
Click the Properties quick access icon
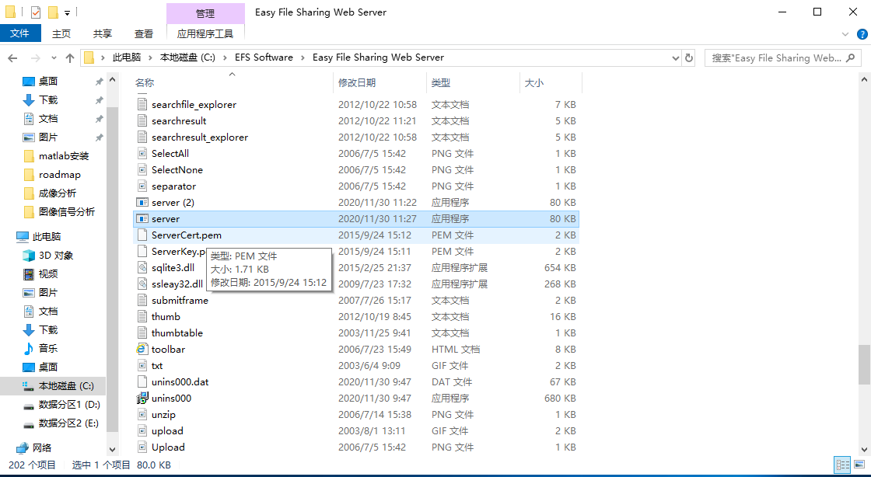click(36, 12)
